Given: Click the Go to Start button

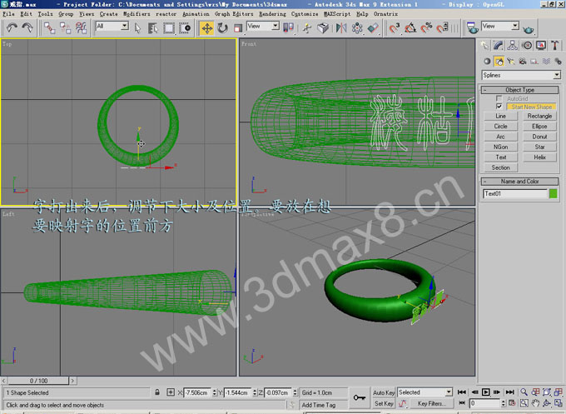Looking at the screenshot, I should [x=462, y=392].
